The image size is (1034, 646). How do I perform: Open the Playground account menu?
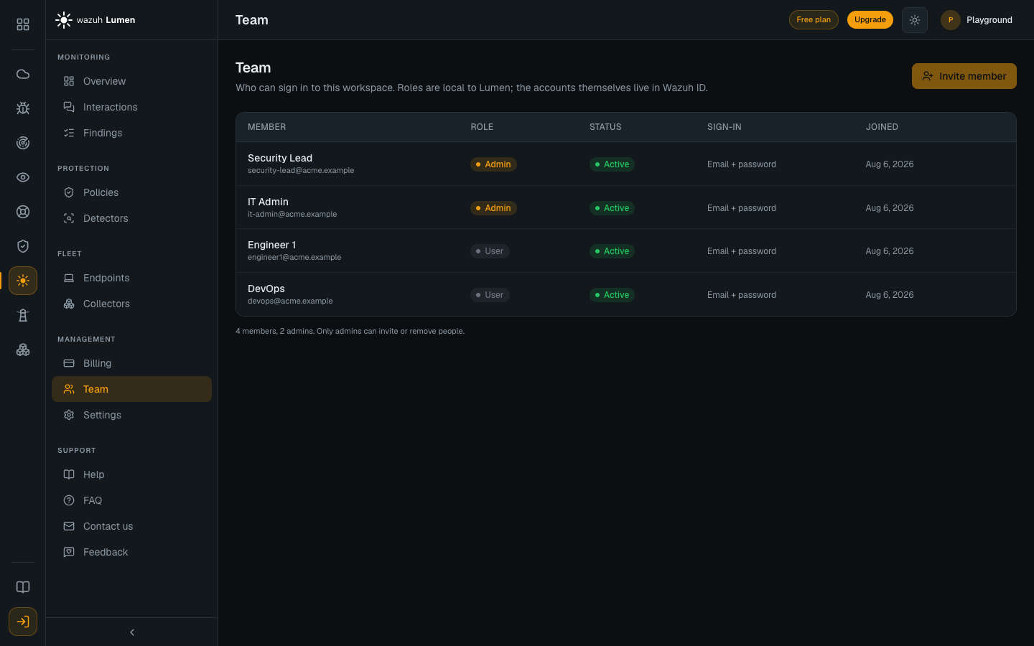[977, 20]
